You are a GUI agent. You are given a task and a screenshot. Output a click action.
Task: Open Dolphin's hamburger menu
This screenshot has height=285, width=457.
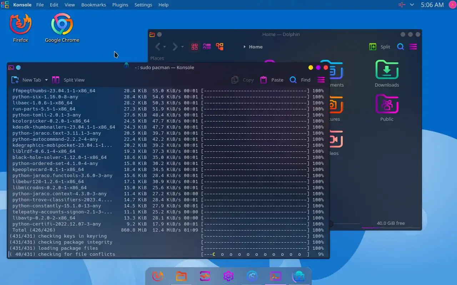(413, 47)
